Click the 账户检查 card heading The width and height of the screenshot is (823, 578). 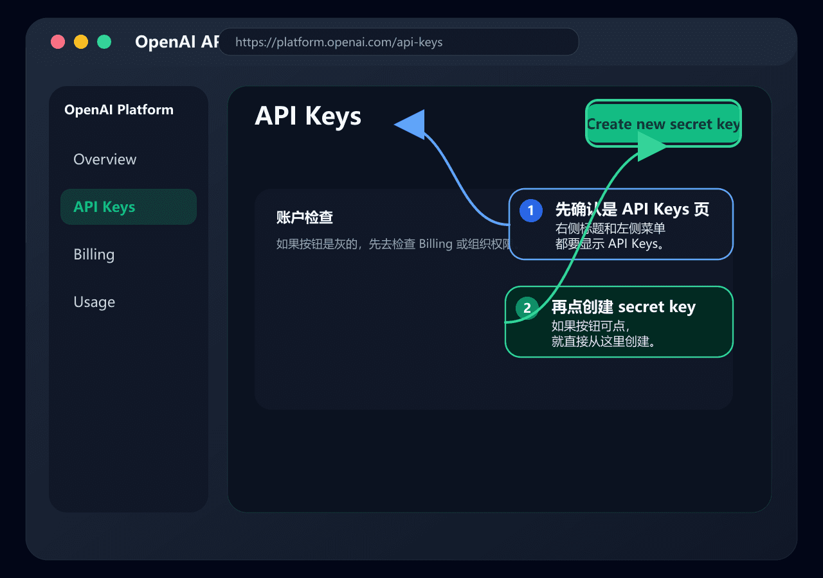[x=305, y=217]
